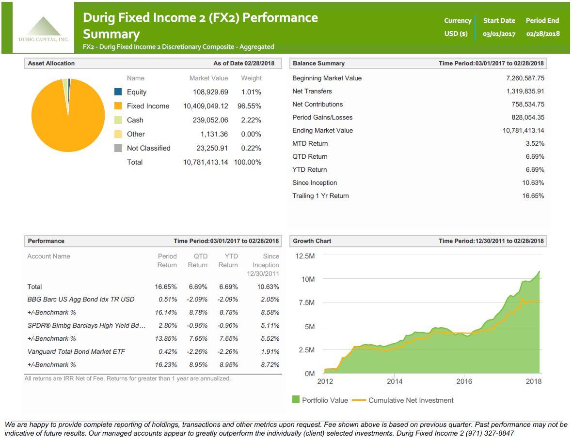The image size is (572, 439).
Task: Click the orange Cumulative Net Investment legend line
Action: pos(358,400)
